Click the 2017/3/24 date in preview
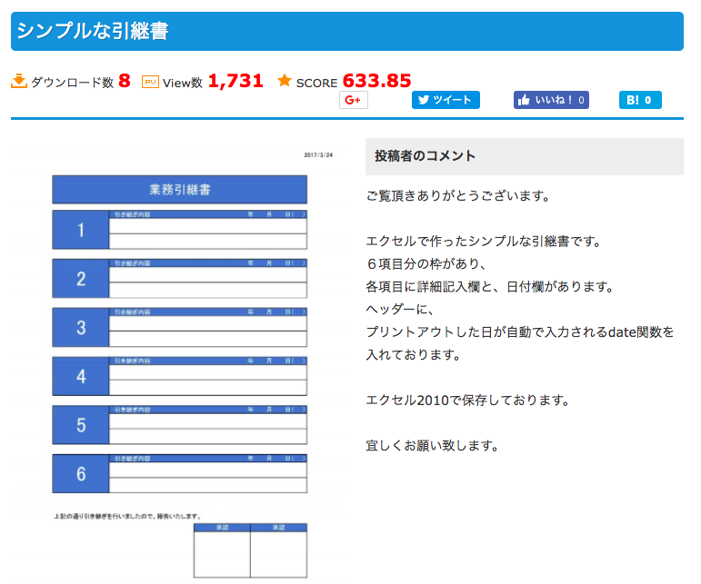 318,155
